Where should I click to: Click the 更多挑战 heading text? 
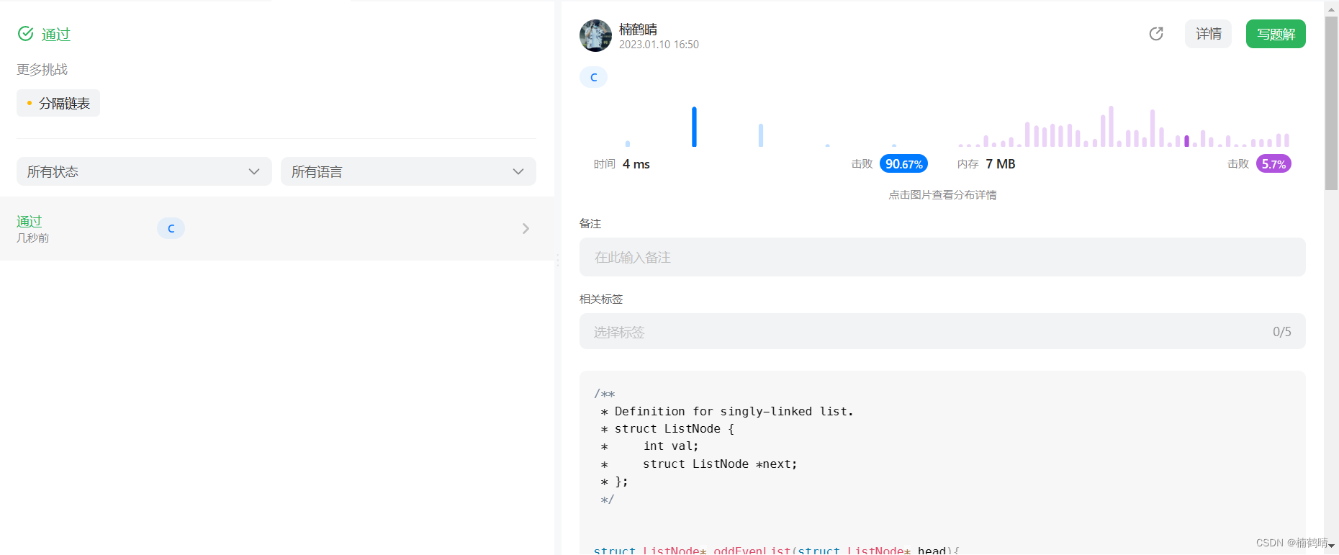click(x=42, y=69)
